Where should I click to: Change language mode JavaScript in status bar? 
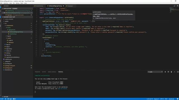coord(171,99)
